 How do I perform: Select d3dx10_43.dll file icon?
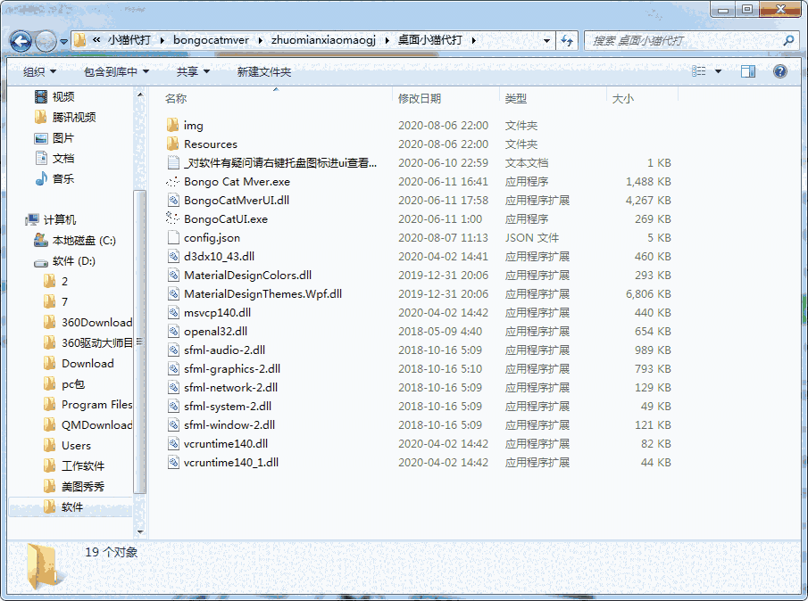(x=174, y=256)
